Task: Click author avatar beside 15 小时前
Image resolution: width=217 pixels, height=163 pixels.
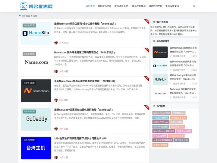Action: pos(56,43)
